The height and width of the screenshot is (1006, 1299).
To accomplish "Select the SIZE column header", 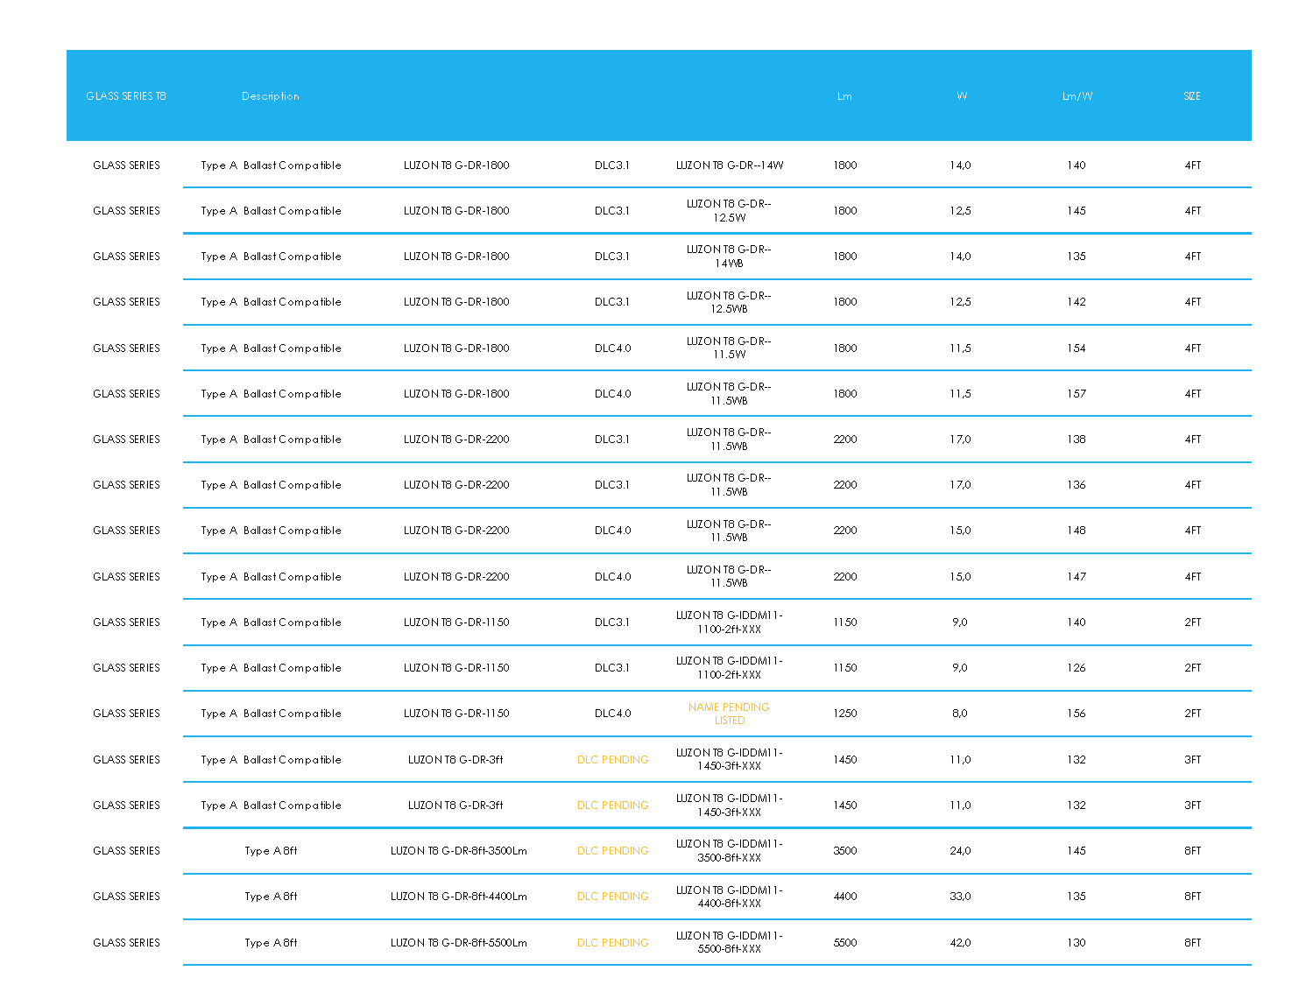I will pyautogui.click(x=1192, y=96).
